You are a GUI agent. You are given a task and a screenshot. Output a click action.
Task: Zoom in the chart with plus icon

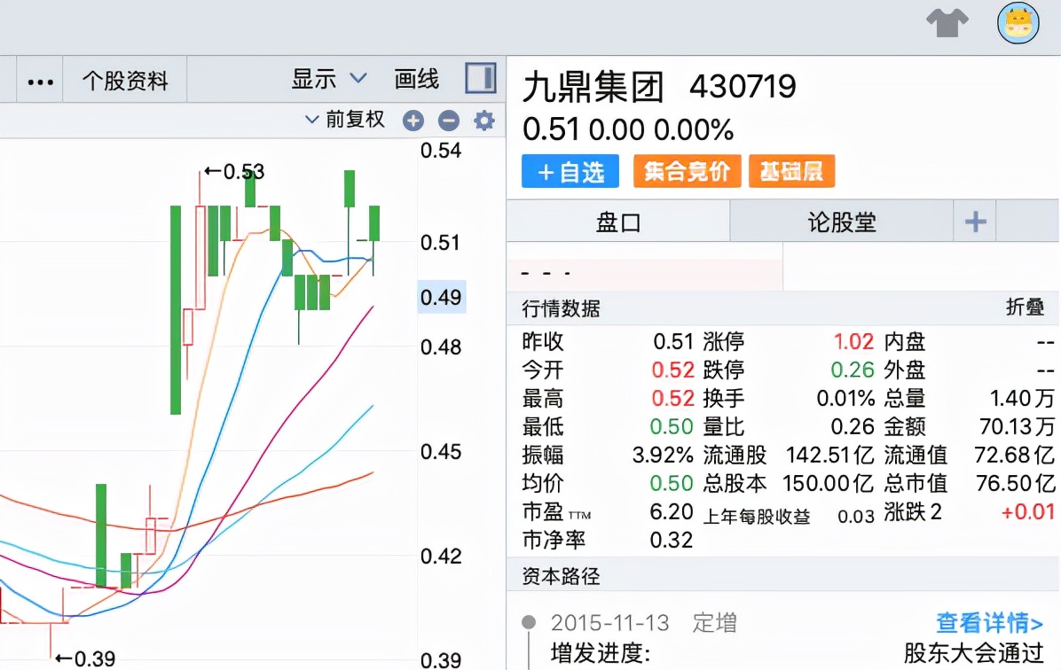[413, 121]
